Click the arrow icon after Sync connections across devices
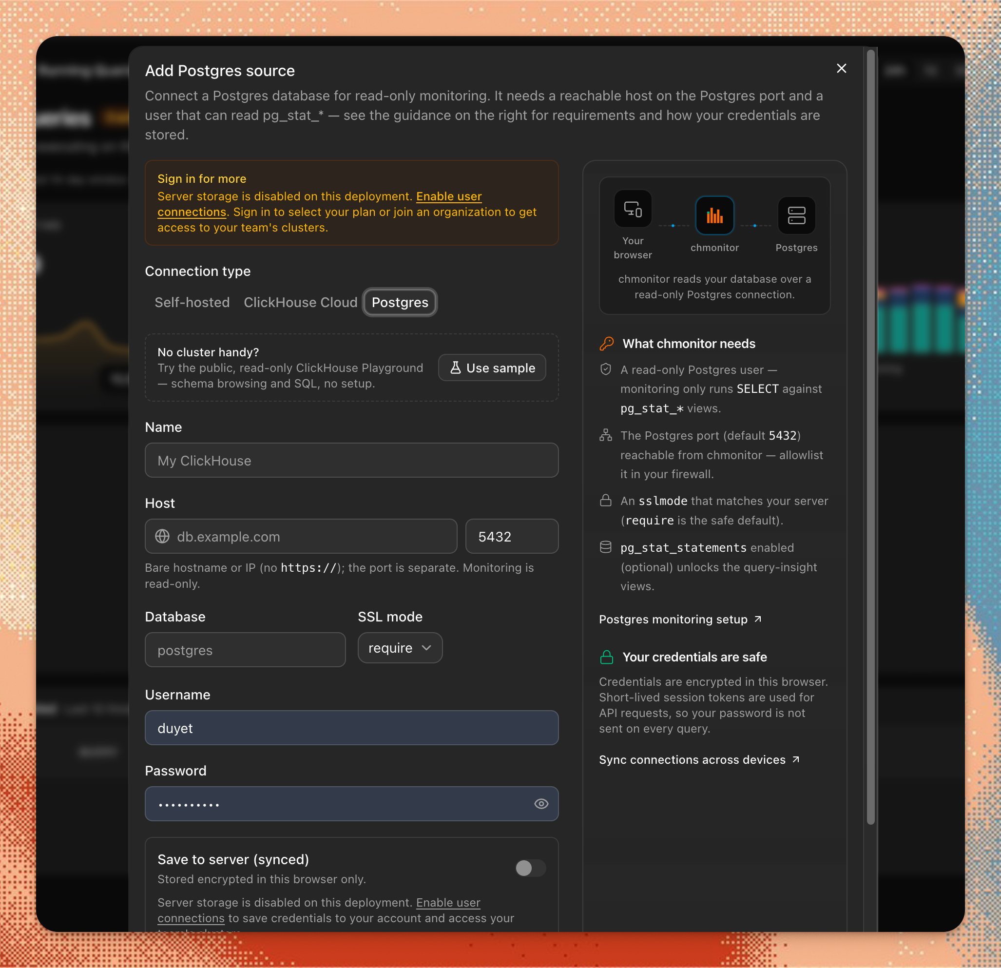The image size is (1001, 968). [796, 759]
